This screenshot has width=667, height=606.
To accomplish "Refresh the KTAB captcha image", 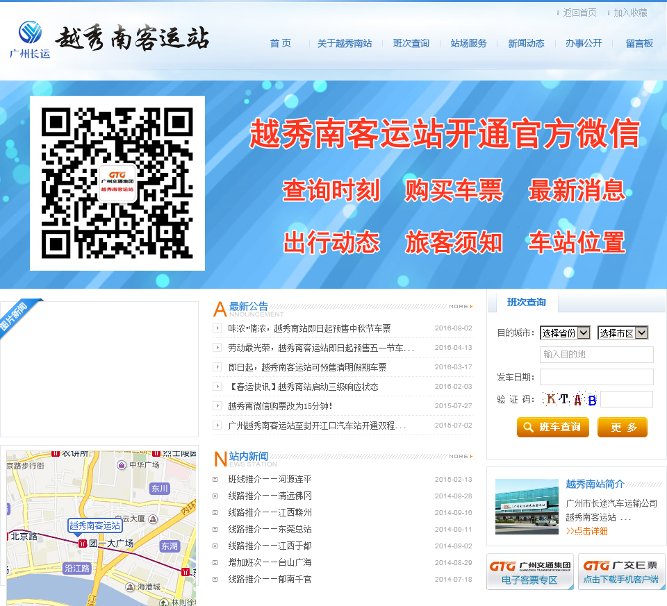I will click(x=570, y=399).
